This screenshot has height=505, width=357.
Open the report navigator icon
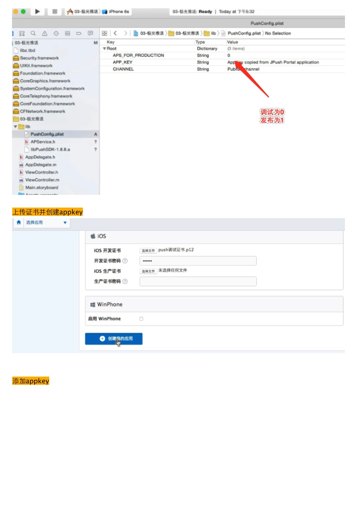[x=90, y=33]
